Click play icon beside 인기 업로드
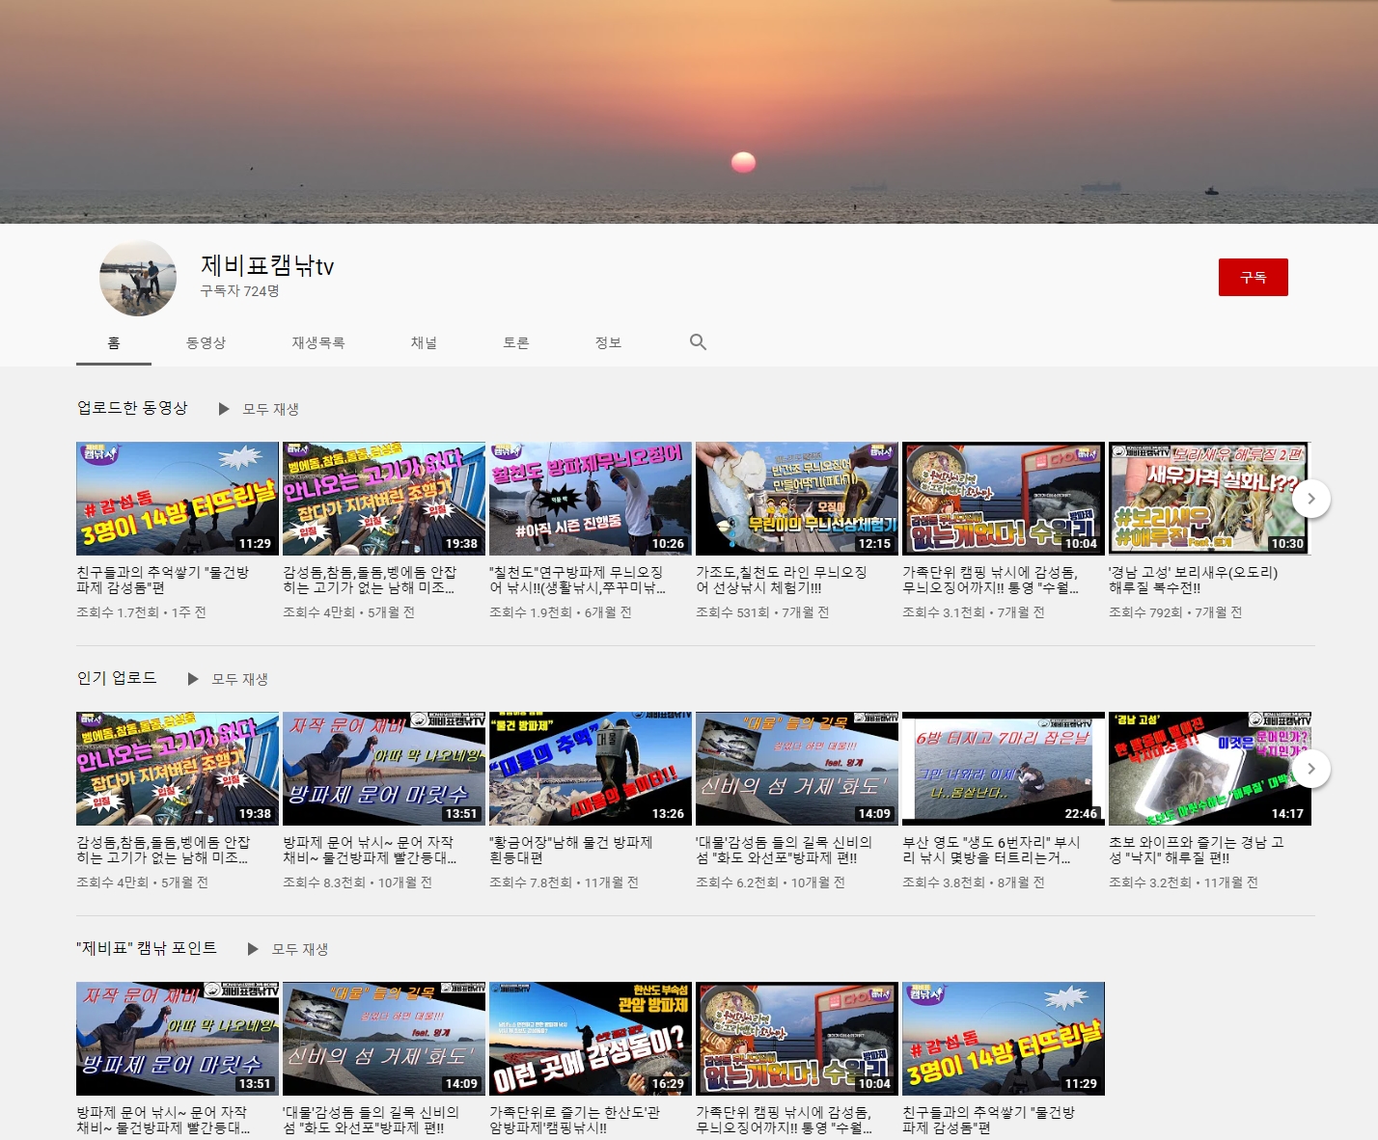 pos(193,679)
